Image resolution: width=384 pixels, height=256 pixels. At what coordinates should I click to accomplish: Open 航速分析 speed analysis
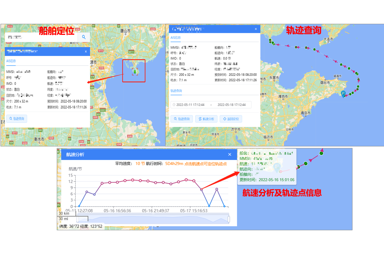(206, 119)
